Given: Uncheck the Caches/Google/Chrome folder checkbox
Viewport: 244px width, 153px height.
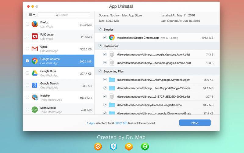Looking at the screenshot, I should (x=105, y=105).
